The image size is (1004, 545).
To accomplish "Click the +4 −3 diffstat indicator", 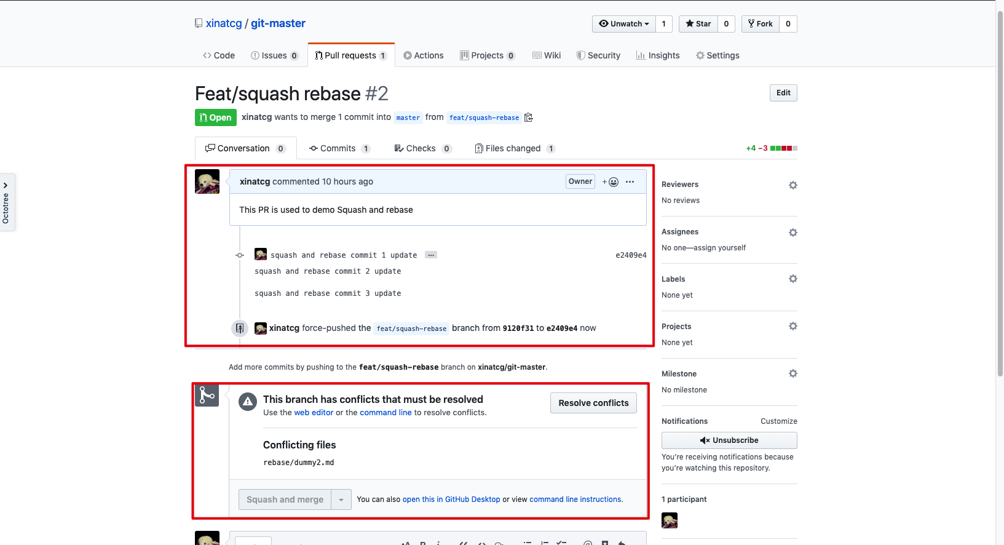I will pyautogui.click(x=772, y=148).
